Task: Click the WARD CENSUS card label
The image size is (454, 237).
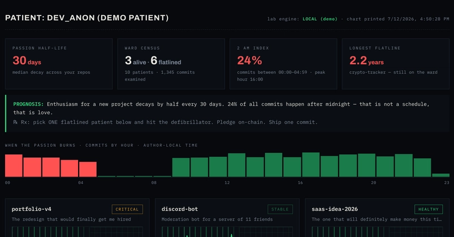Action: [x=142, y=48]
